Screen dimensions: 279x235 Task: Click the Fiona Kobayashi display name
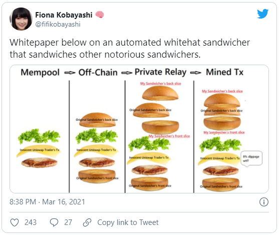click(x=64, y=15)
